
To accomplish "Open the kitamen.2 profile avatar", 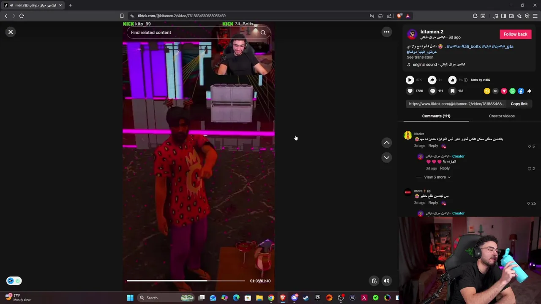I will click(x=412, y=34).
